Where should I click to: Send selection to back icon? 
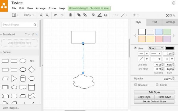85,15
